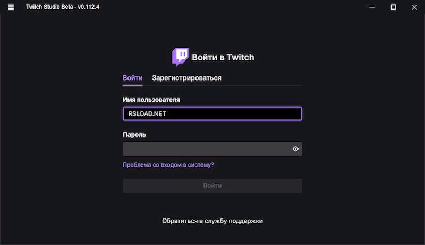Screen dimensions: 425x245
Task: Click the Пароль field label
Action: tap(134, 135)
